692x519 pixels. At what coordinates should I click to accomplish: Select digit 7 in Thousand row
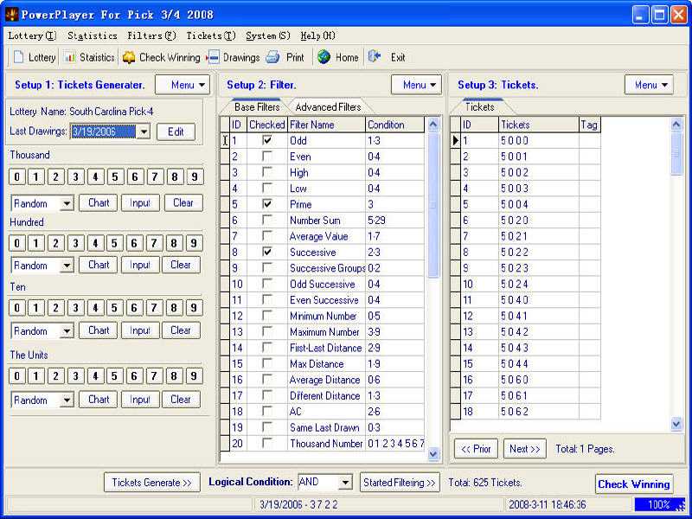155,177
